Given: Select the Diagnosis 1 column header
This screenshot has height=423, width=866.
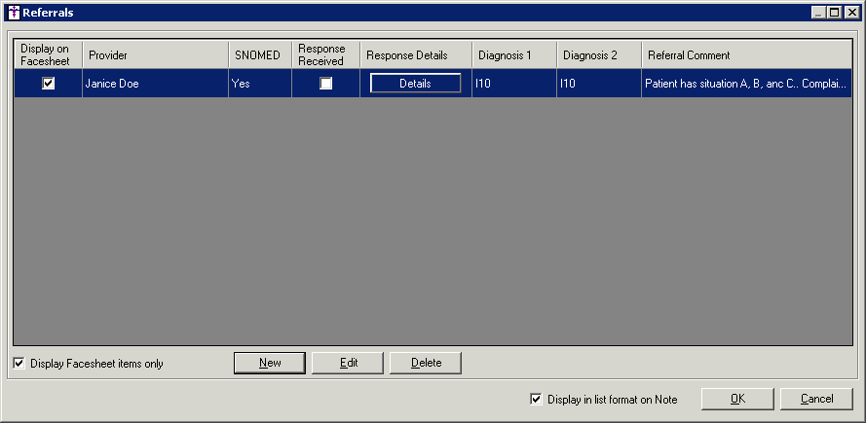Looking at the screenshot, I should point(513,55).
